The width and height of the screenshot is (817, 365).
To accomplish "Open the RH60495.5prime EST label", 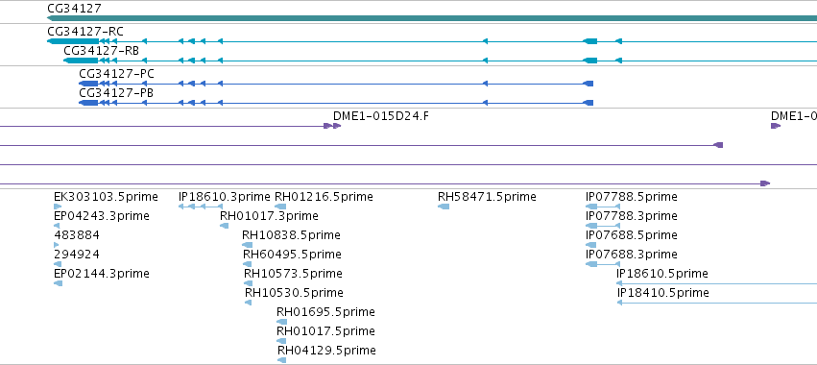I will [292, 255].
